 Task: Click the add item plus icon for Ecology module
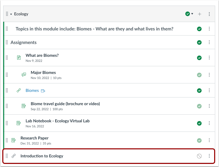(x=199, y=14)
